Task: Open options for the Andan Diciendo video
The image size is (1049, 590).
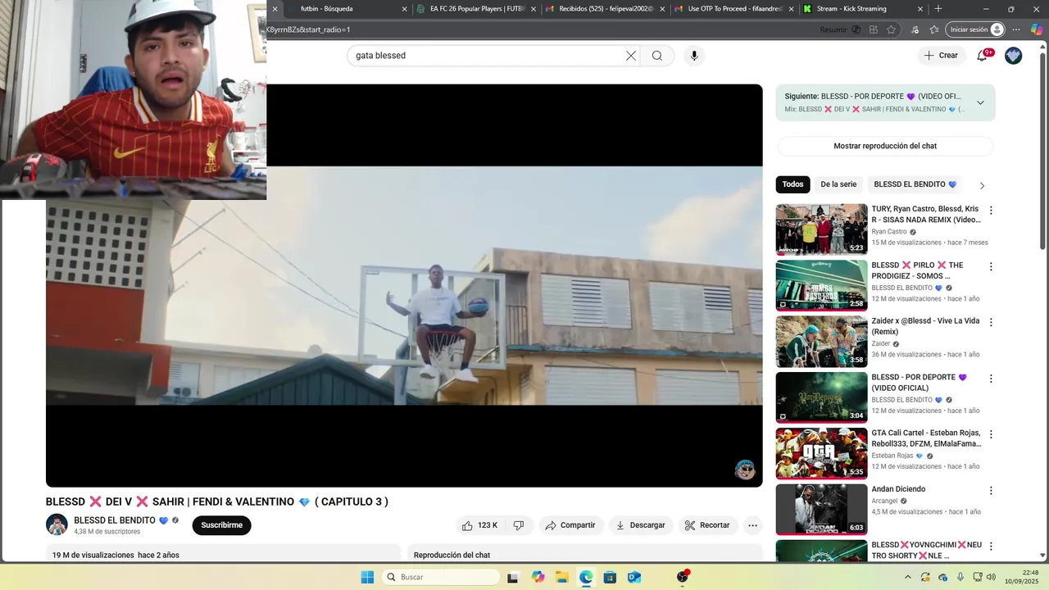Action: point(991,491)
